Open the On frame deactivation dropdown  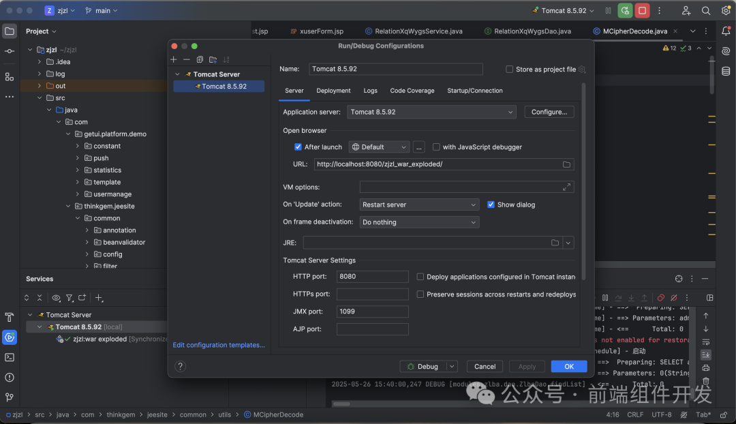[x=419, y=222]
